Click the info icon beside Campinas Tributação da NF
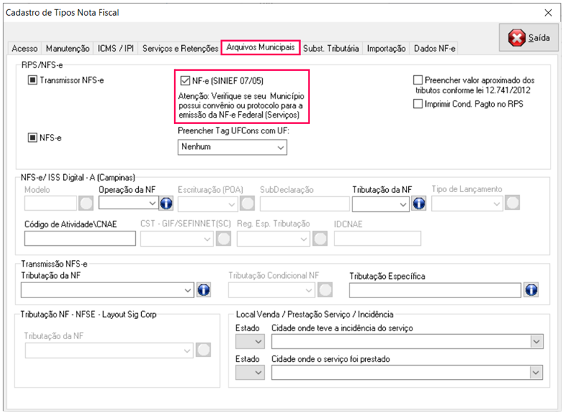This screenshot has height=415, width=565. (x=419, y=204)
